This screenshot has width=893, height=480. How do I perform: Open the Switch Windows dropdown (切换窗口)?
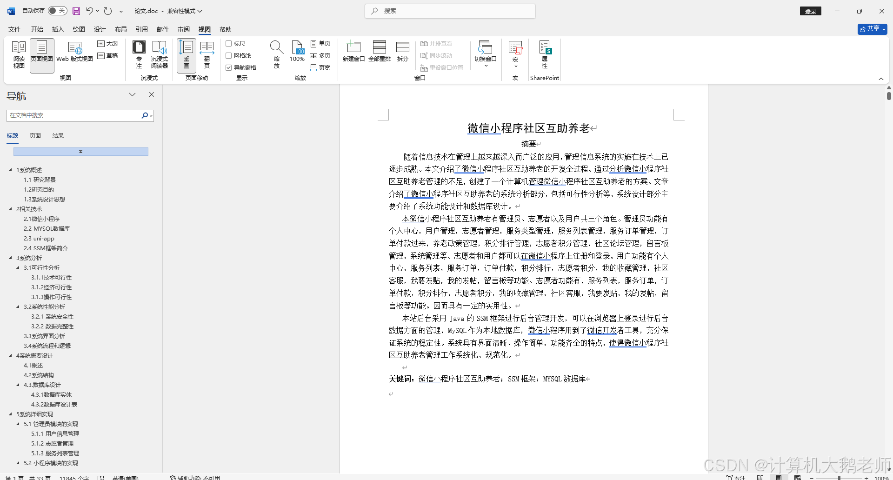pos(485,54)
